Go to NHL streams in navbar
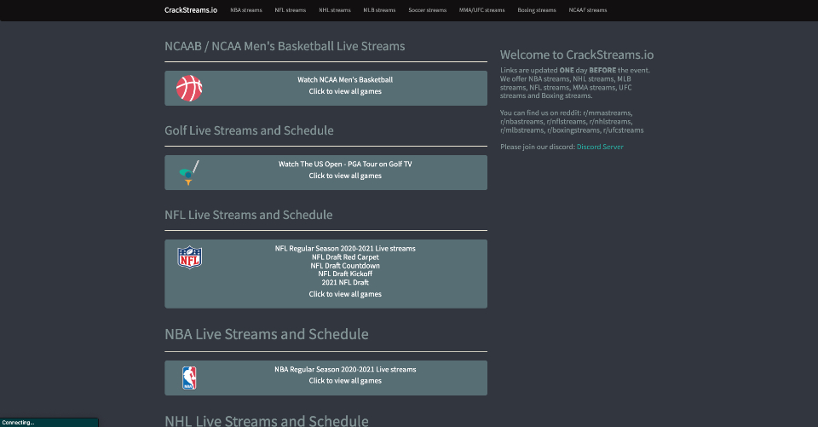The image size is (818, 427). 335,10
